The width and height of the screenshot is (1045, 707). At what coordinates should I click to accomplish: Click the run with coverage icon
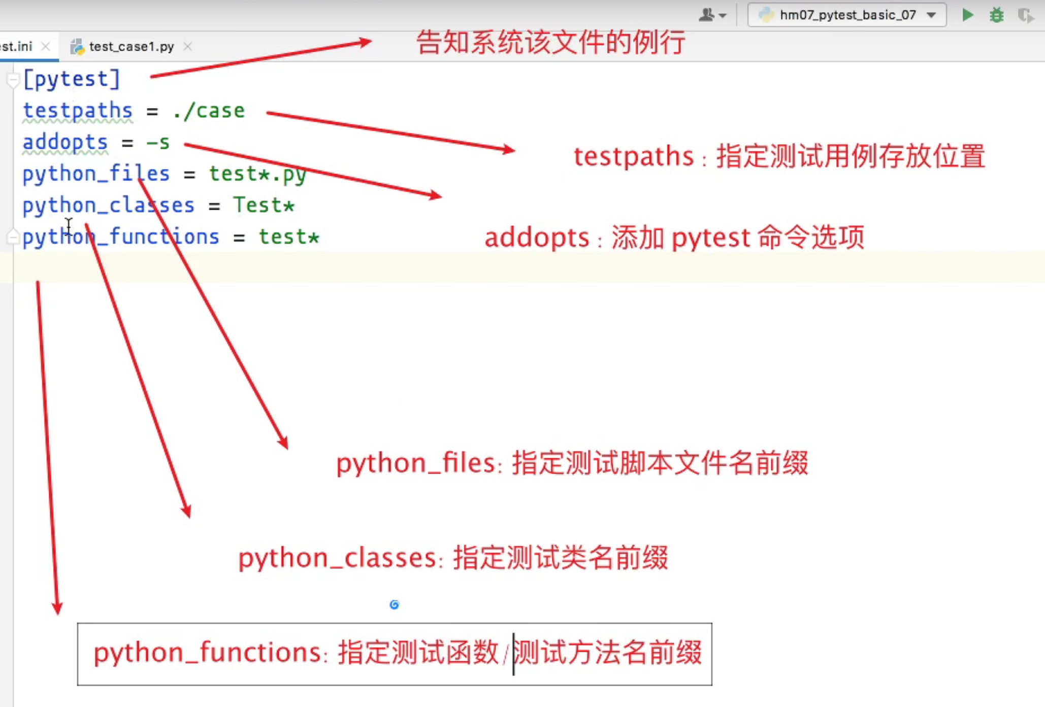tap(1025, 15)
